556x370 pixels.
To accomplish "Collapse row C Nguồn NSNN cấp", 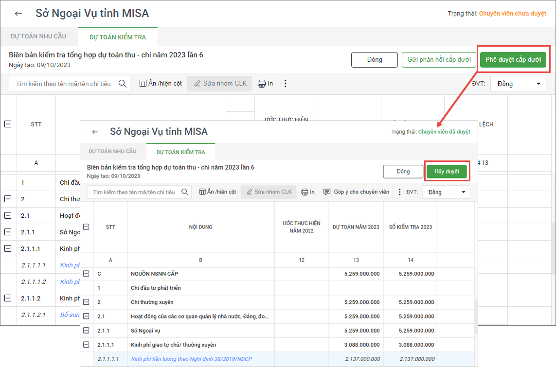I will pos(86,274).
